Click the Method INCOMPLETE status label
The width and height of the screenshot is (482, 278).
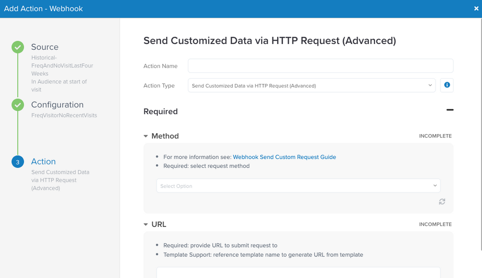point(435,136)
